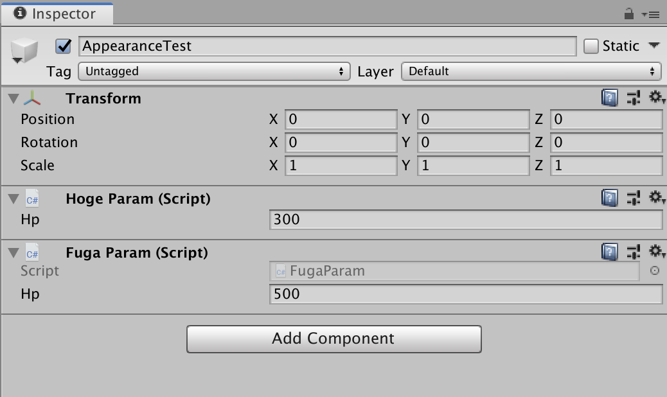Toggle AppearanceTest active checkbox
The height and width of the screenshot is (397, 667).
point(64,46)
